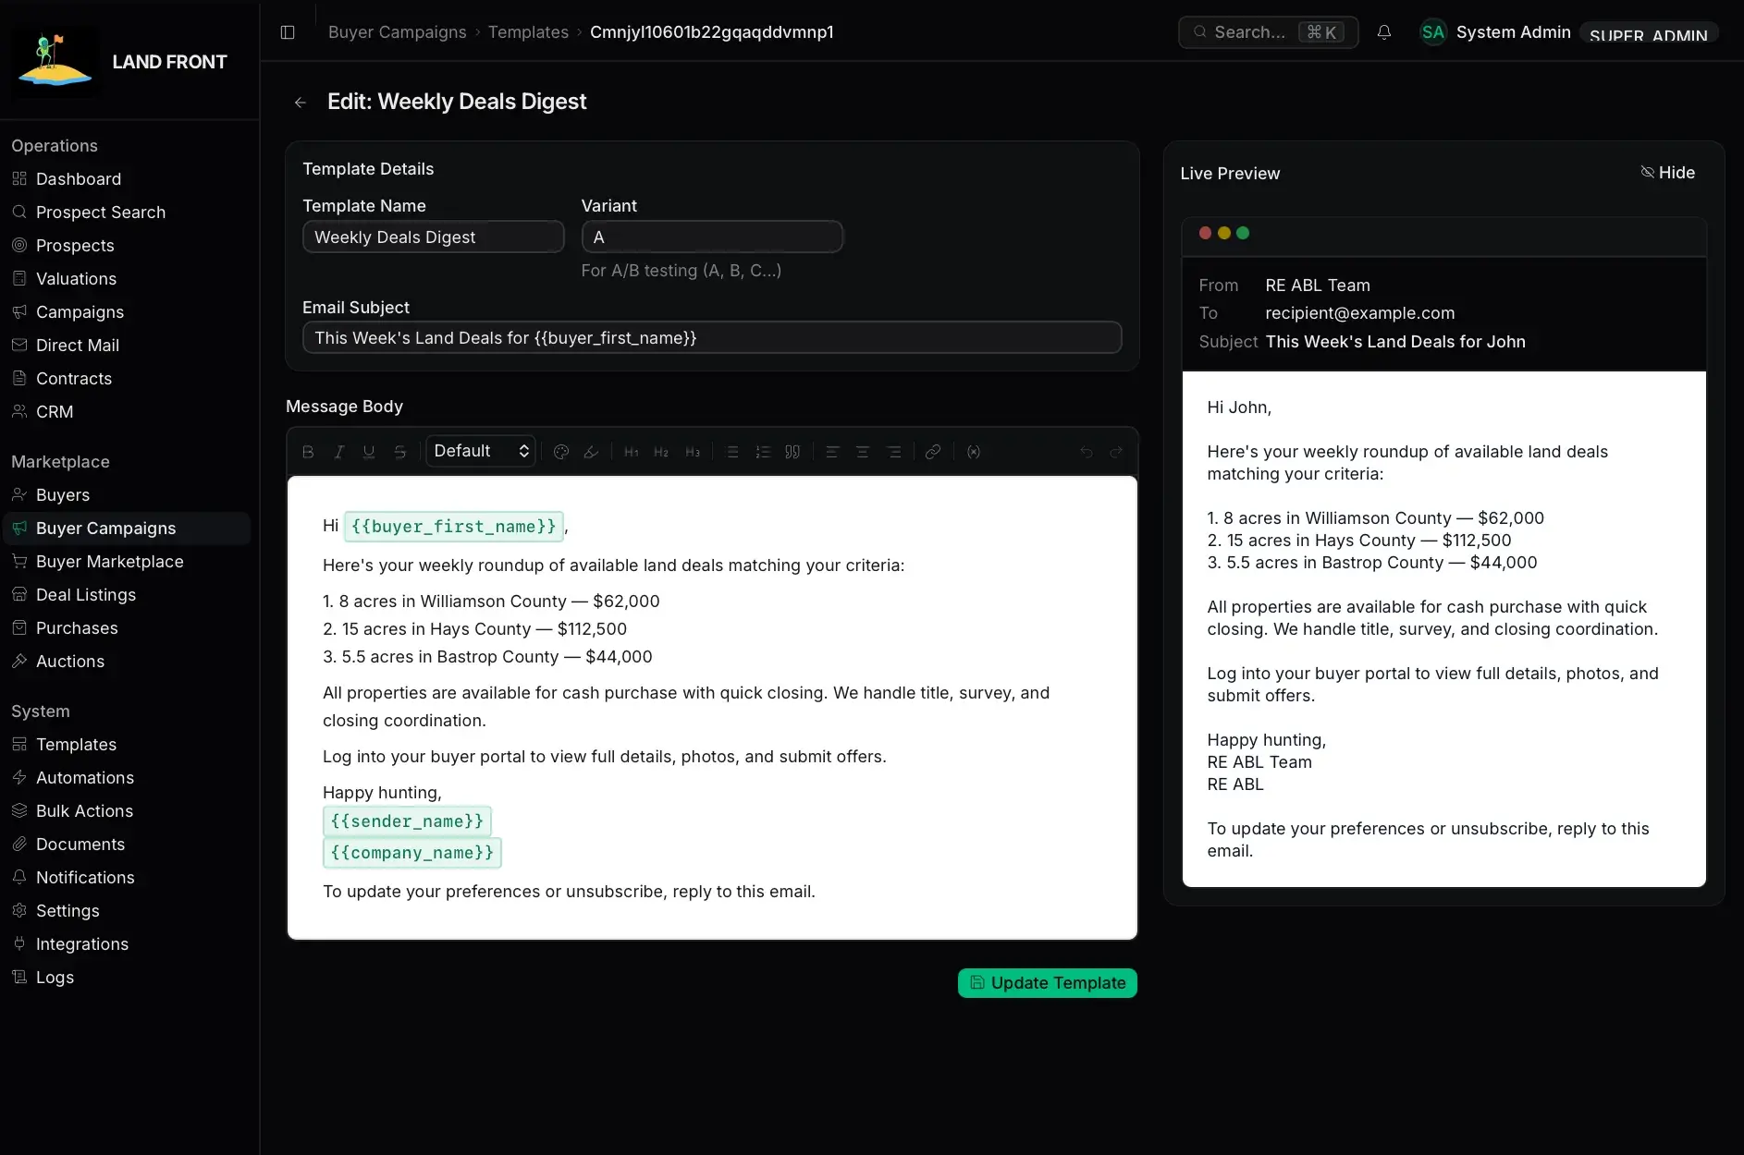Click the {{company_name}} variable chip

tap(412, 853)
